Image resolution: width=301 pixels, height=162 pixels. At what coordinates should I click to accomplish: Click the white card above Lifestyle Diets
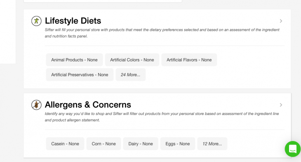point(103,1)
